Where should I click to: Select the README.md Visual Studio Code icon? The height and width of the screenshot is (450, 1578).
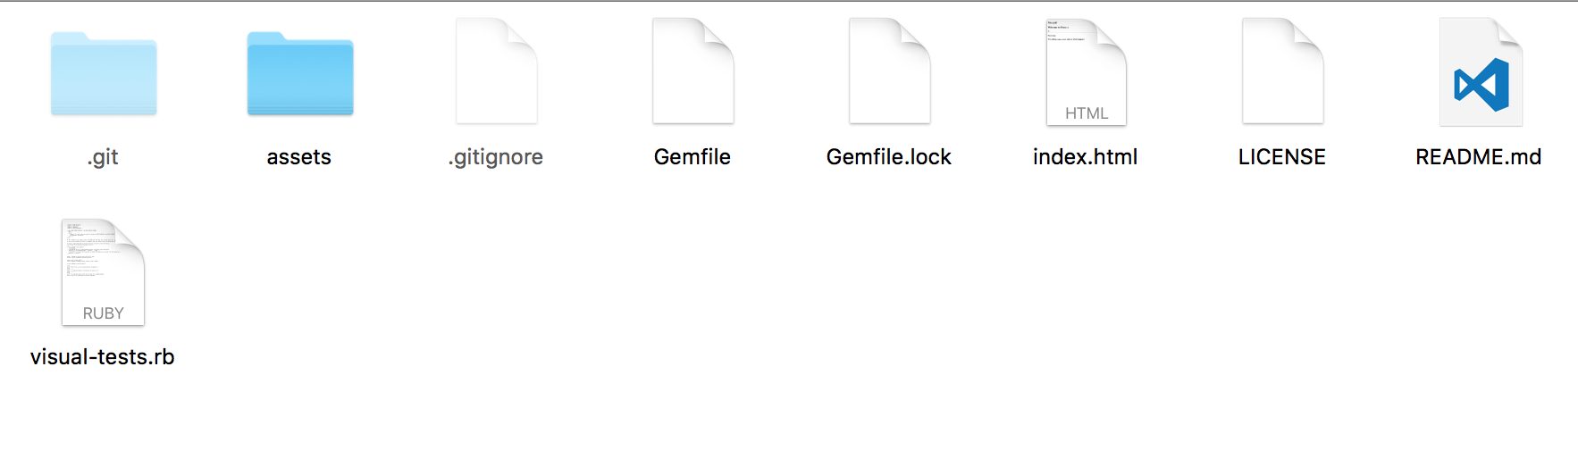(1481, 71)
